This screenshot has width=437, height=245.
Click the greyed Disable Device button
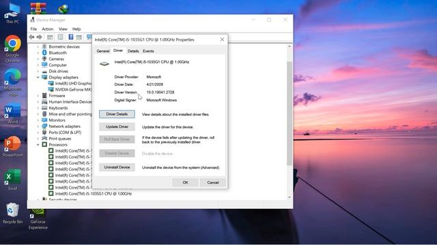(x=117, y=153)
